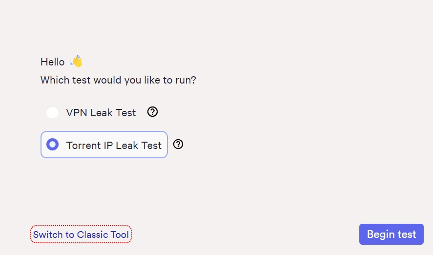This screenshot has height=255, width=433.
Task: Select the VPN Leak Test radio button
Action: click(x=52, y=112)
